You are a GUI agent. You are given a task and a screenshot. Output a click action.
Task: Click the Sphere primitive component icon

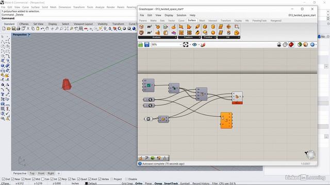pos(213,33)
